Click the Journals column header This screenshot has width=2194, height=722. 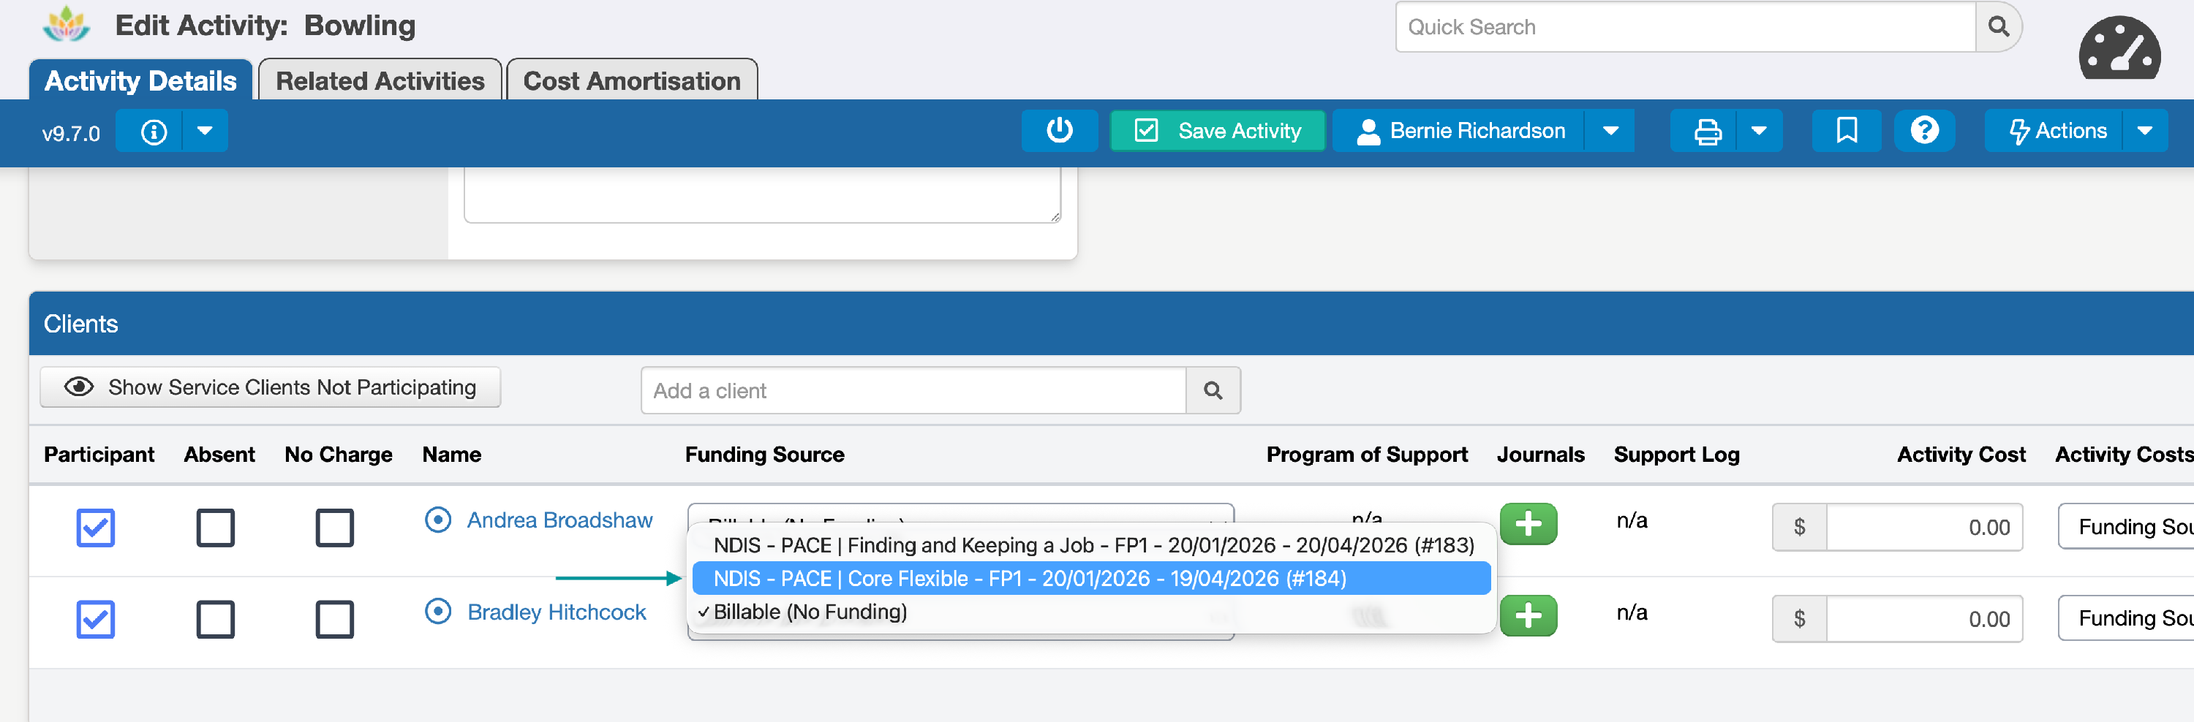pos(1540,455)
